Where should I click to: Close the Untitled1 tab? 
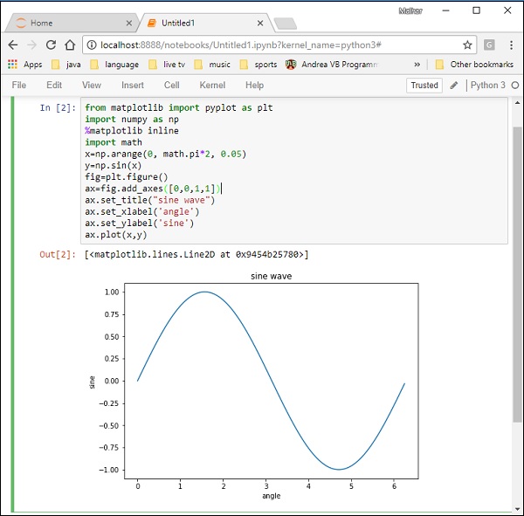tap(259, 23)
